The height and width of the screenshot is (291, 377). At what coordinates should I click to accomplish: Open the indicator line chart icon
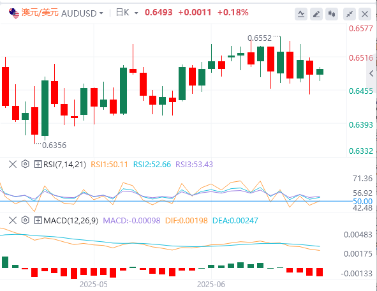tap(301, 14)
